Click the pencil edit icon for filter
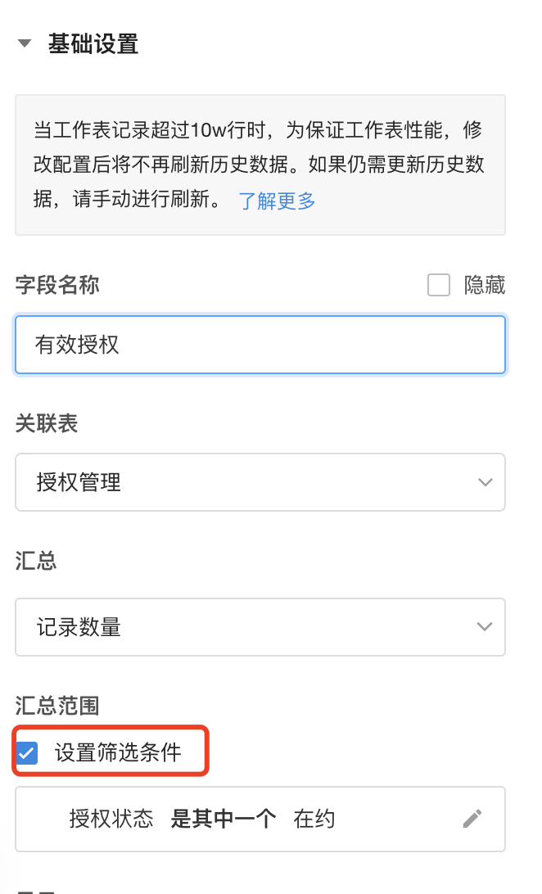 click(x=472, y=818)
